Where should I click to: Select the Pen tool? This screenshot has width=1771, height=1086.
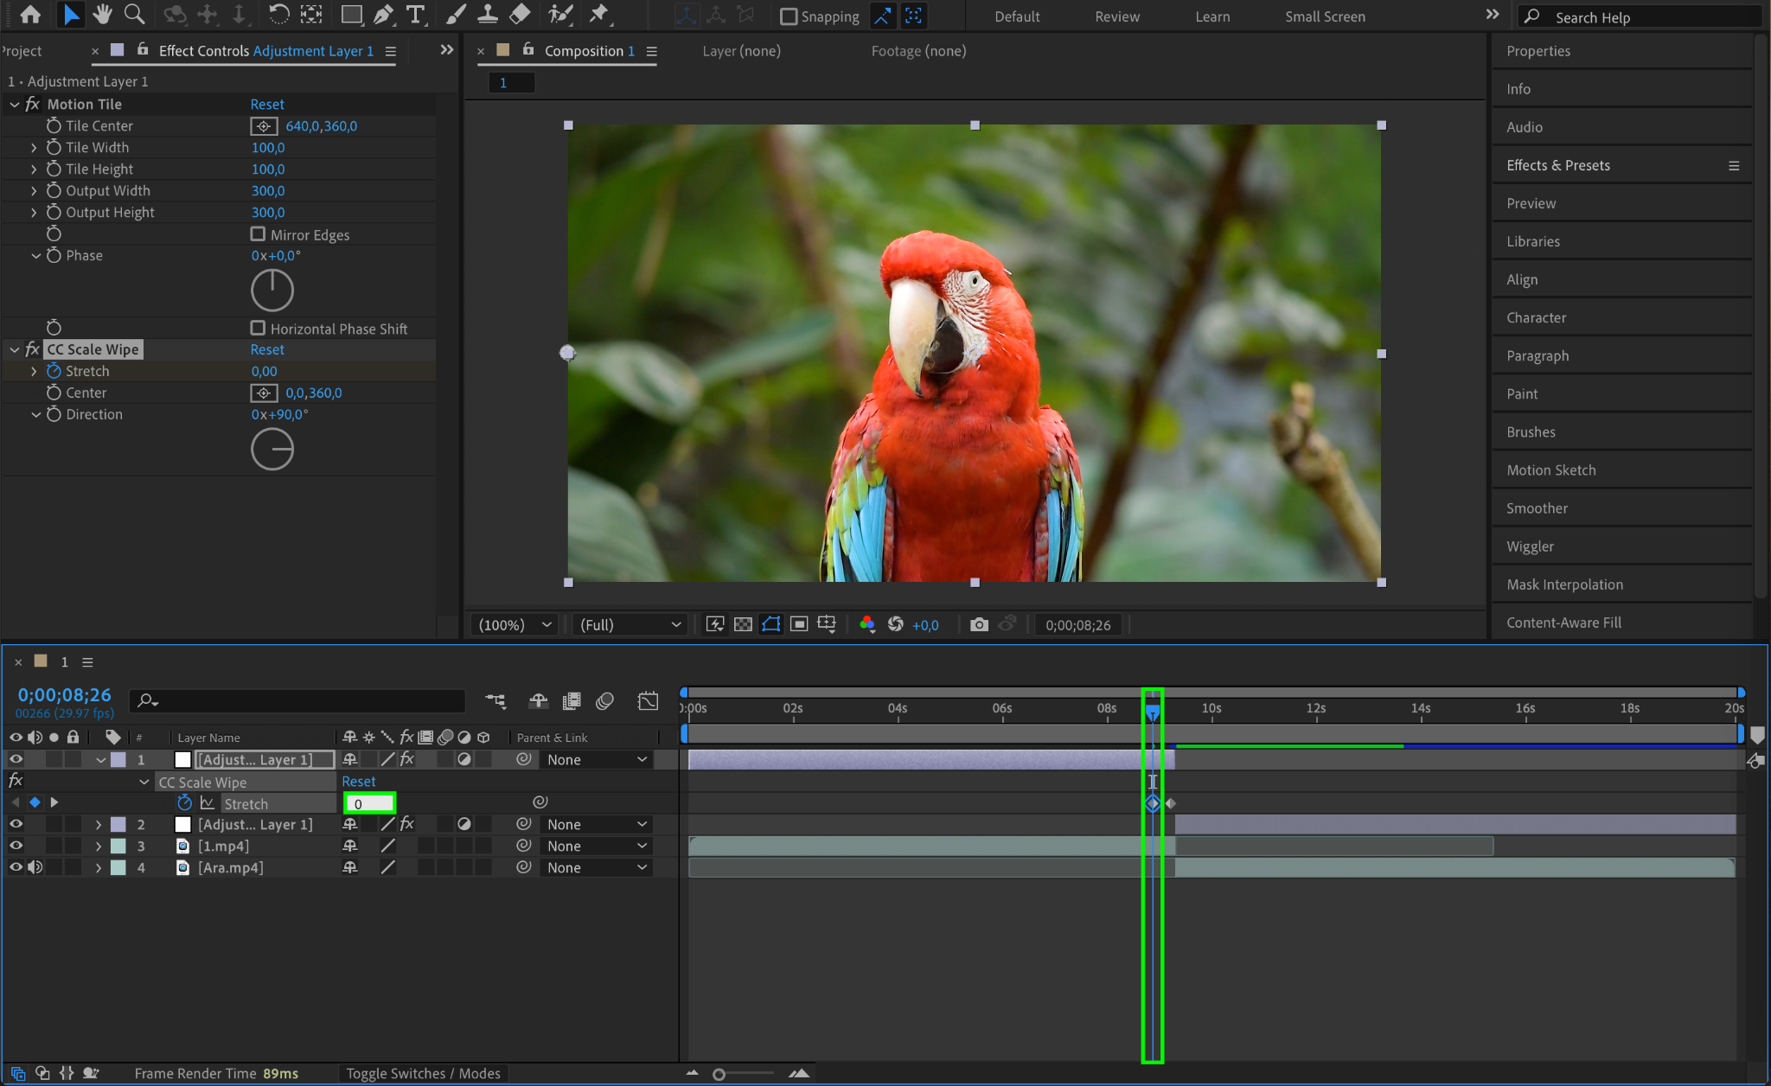[x=383, y=15]
